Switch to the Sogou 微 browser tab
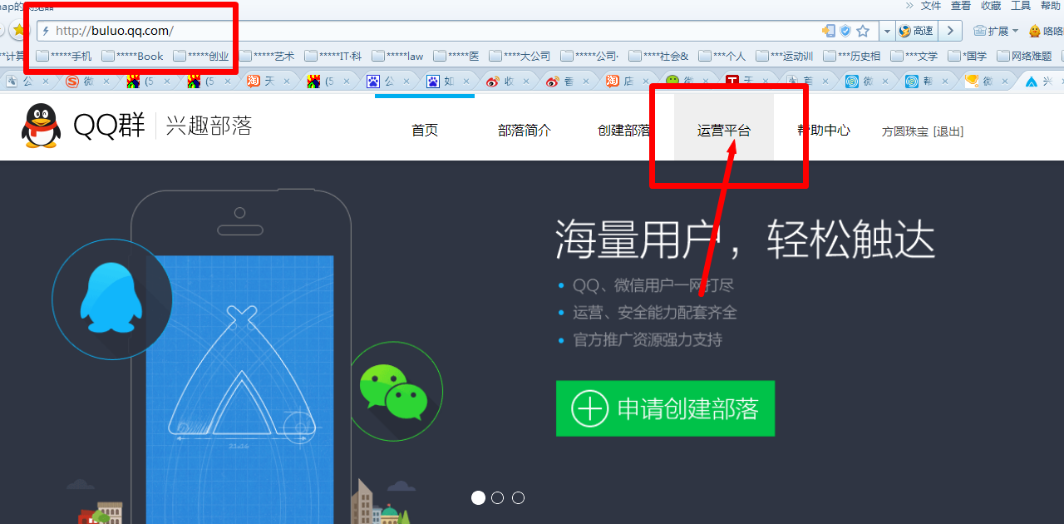1064x524 pixels. tap(86, 81)
